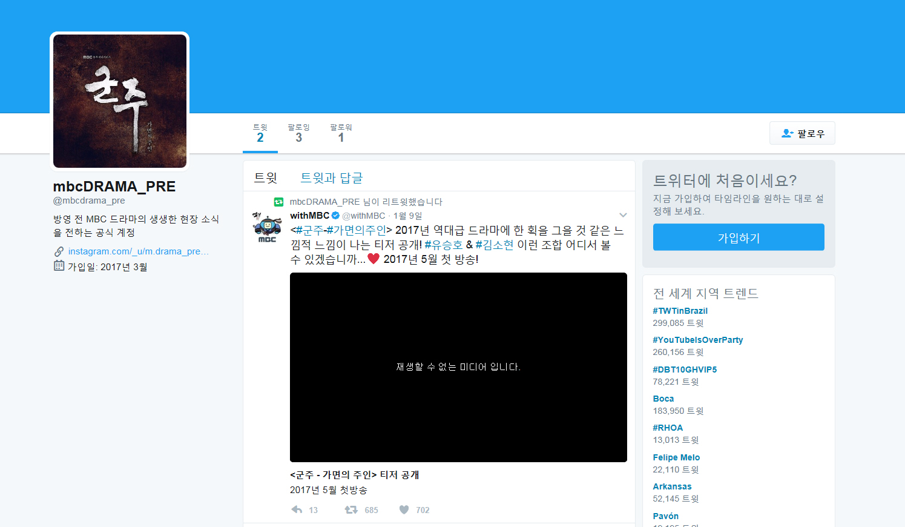Click the calendar icon beside join date

tap(59, 266)
